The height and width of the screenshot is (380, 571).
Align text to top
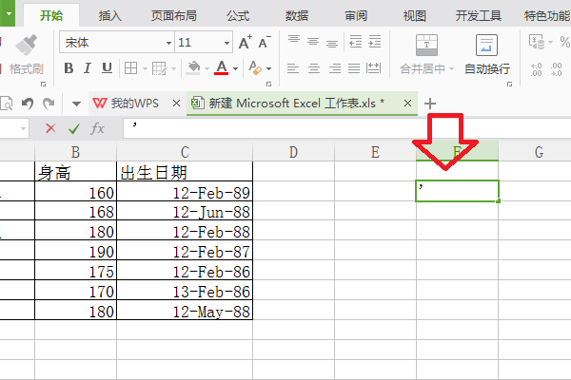pyautogui.click(x=294, y=40)
